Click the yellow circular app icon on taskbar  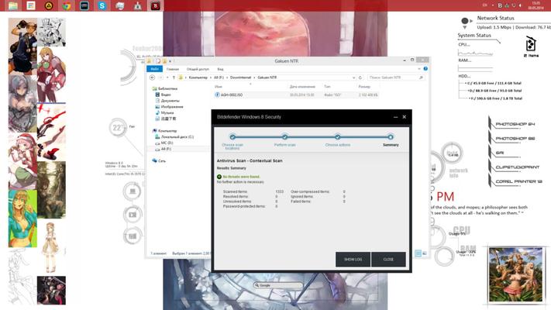tap(49, 5)
